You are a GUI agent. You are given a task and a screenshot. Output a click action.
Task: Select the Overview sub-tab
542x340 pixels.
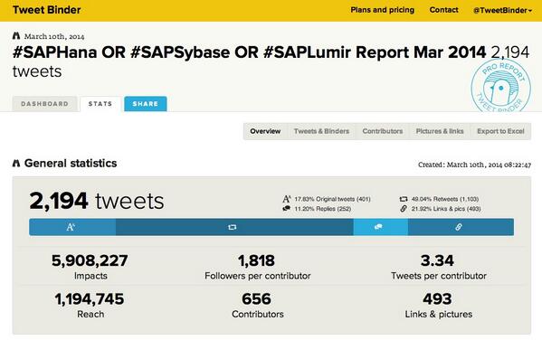click(265, 131)
